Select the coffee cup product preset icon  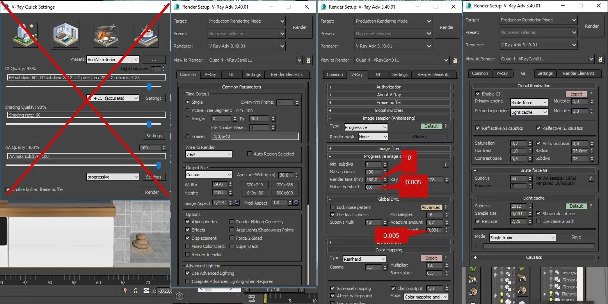tap(146, 35)
